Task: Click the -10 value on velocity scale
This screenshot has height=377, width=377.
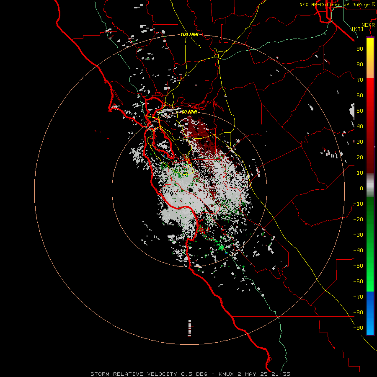Action: point(358,204)
